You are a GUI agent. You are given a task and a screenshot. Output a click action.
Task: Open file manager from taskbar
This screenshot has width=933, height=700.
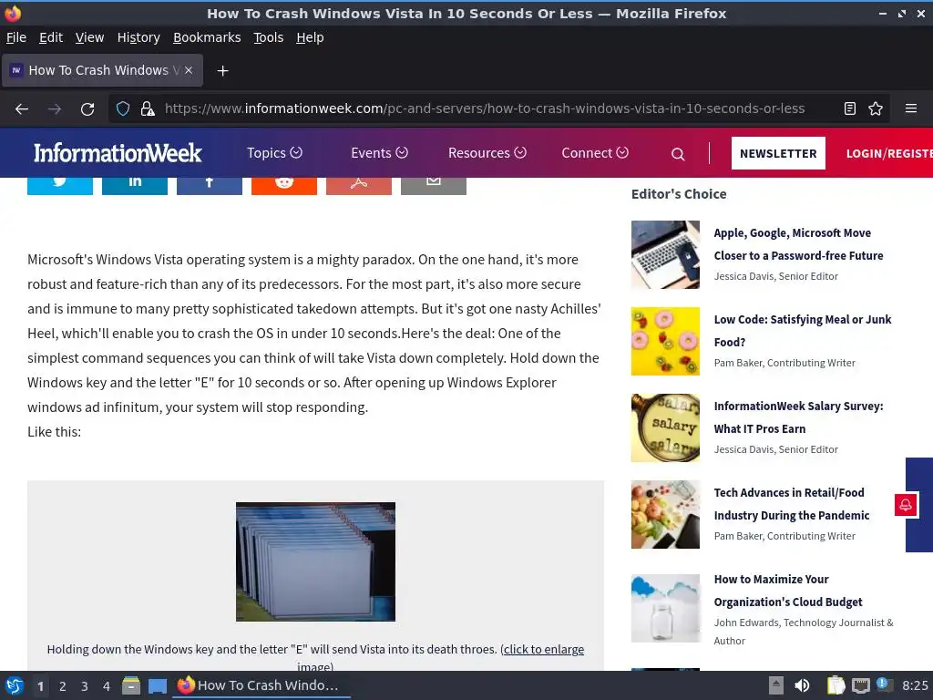pos(131,685)
